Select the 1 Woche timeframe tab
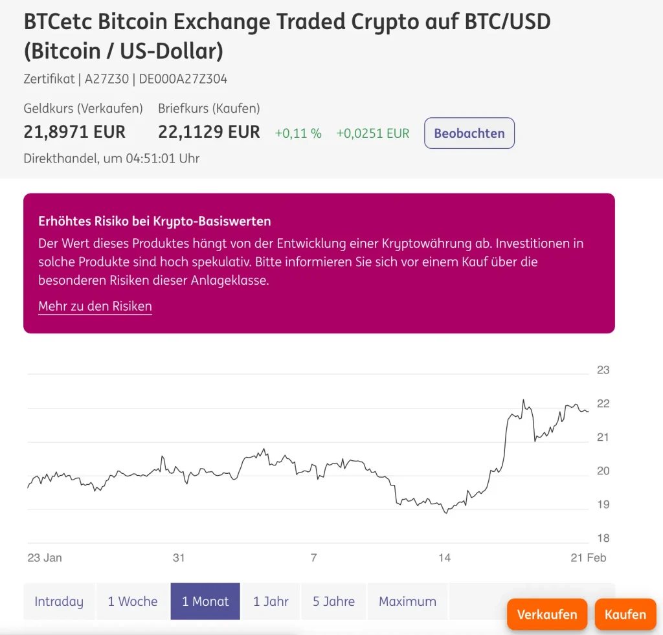Screen dimensions: 663x635 coord(133,601)
